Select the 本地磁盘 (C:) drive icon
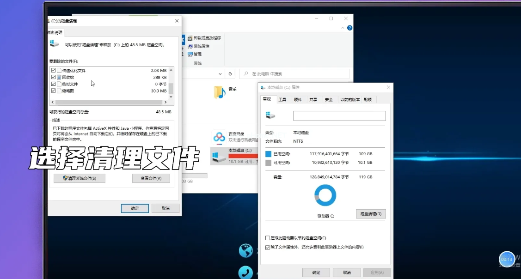Image resolution: width=521 pixels, height=279 pixels. pyautogui.click(x=219, y=156)
